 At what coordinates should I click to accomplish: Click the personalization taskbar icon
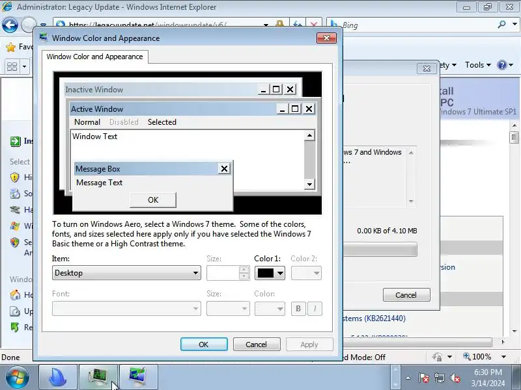tap(138, 378)
